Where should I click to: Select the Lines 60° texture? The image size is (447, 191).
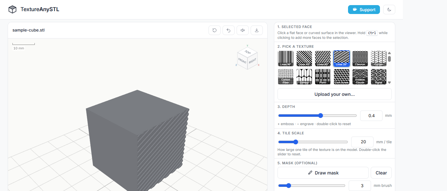pyautogui.click(x=323, y=59)
